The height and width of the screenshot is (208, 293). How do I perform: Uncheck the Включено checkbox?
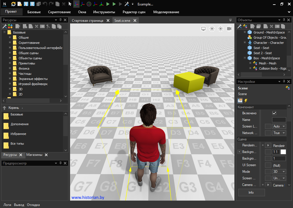point(274,113)
